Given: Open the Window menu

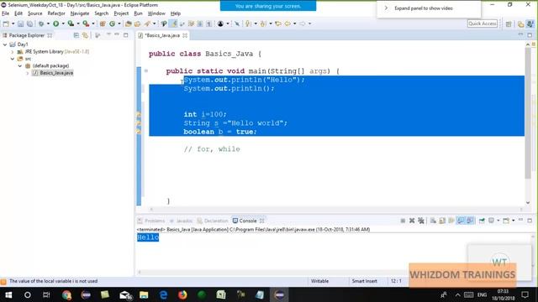Looking at the screenshot, I should [156, 13].
